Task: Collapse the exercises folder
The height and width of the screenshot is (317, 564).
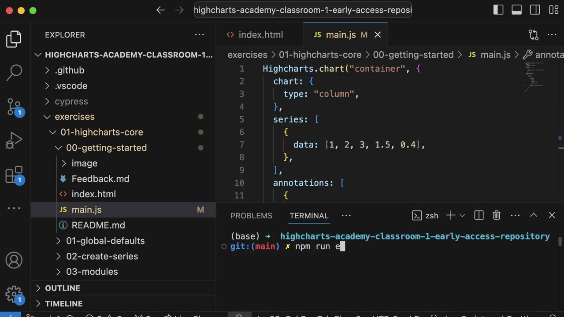Action: pyautogui.click(x=123, y=117)
